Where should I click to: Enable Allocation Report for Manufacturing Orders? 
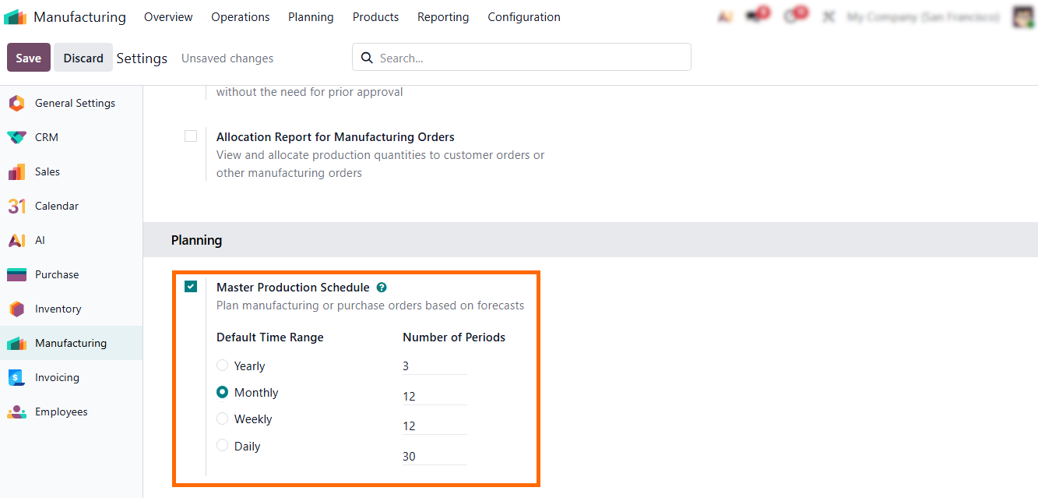pos(191,136)
